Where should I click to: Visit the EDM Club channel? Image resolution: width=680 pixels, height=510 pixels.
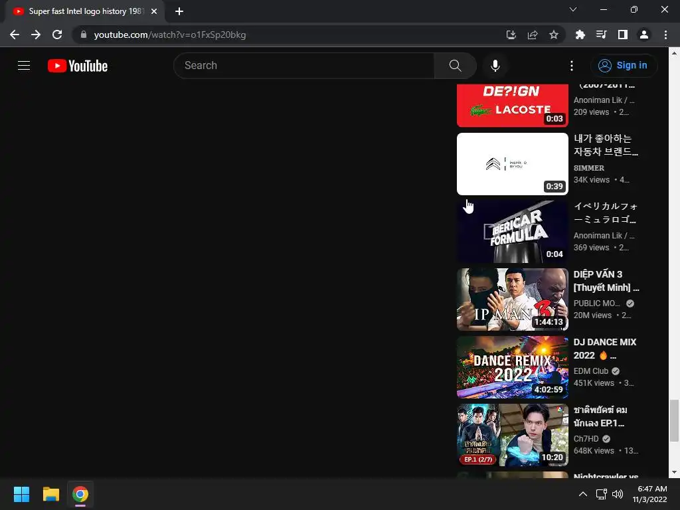tap(590, 371)
